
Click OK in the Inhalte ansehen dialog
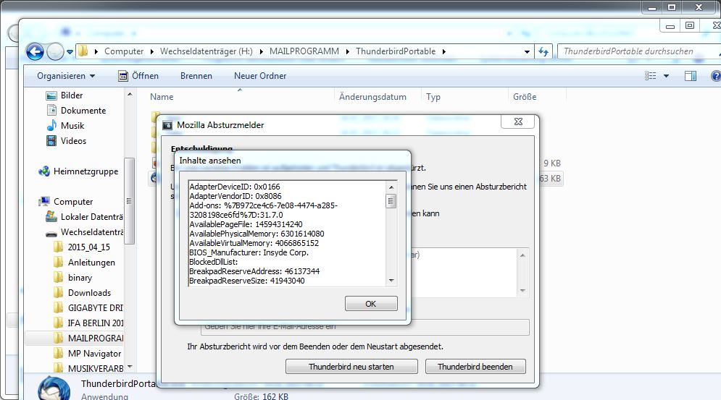coord(371,304)
